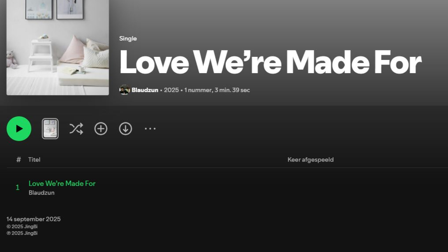Toggle shuffle mode icon

[76, 129]
